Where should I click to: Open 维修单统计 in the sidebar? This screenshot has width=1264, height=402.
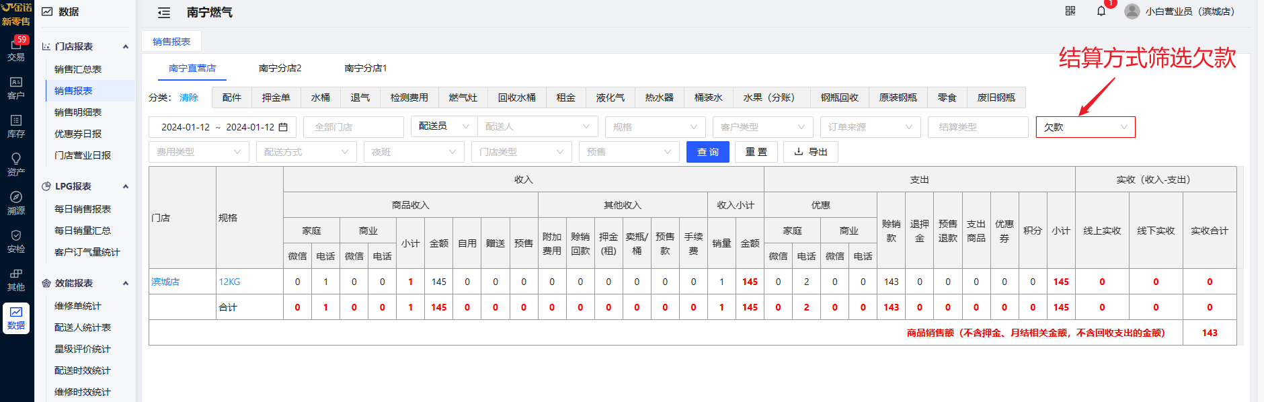(78, 306)
